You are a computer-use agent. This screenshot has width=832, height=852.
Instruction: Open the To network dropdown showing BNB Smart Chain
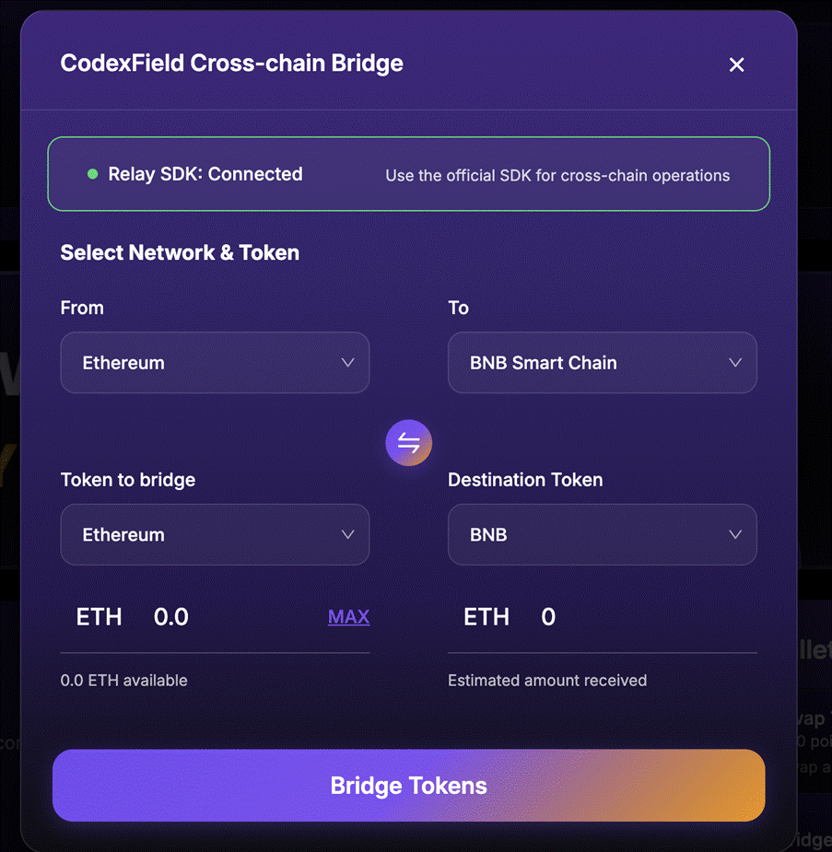point(602,363)
